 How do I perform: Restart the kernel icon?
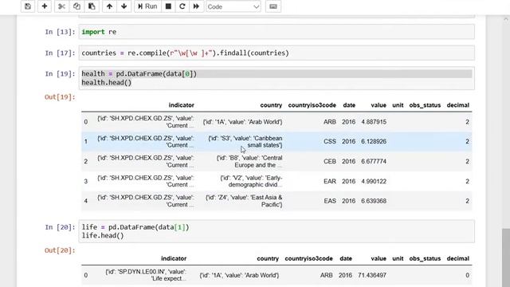(x=182, y=6)
